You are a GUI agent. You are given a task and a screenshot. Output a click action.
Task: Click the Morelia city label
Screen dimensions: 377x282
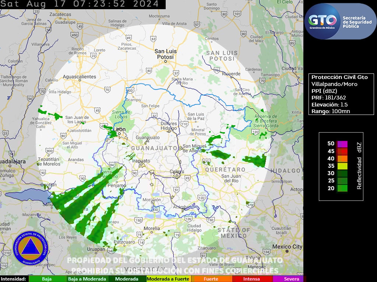[x=152, y=228]
